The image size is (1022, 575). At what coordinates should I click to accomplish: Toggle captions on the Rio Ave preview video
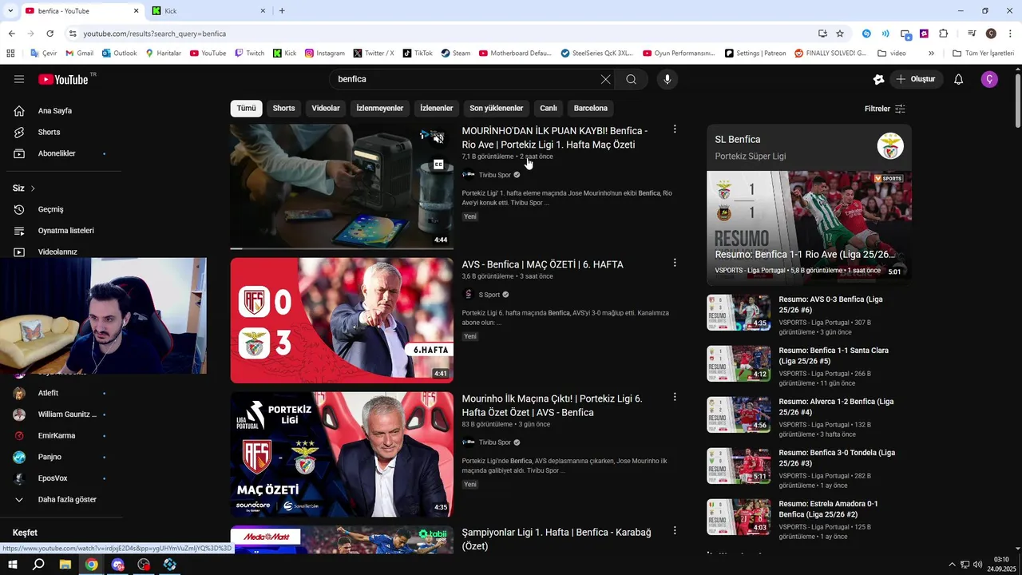point(438,165)
